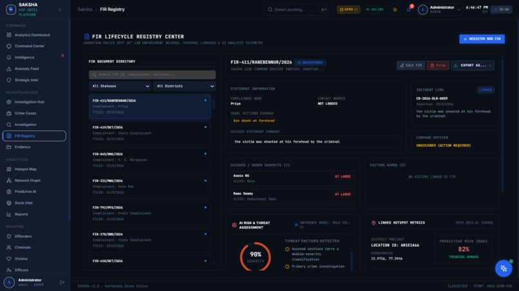
Task: Open Export As dropdown
Action: tap(473, 66)
